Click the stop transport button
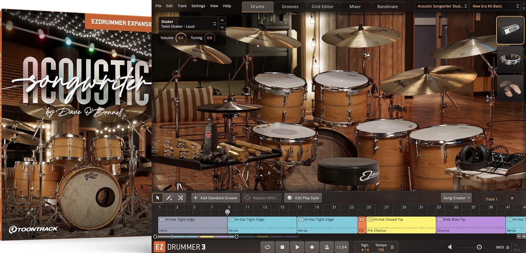526x253 pixels. coord(282,247)
